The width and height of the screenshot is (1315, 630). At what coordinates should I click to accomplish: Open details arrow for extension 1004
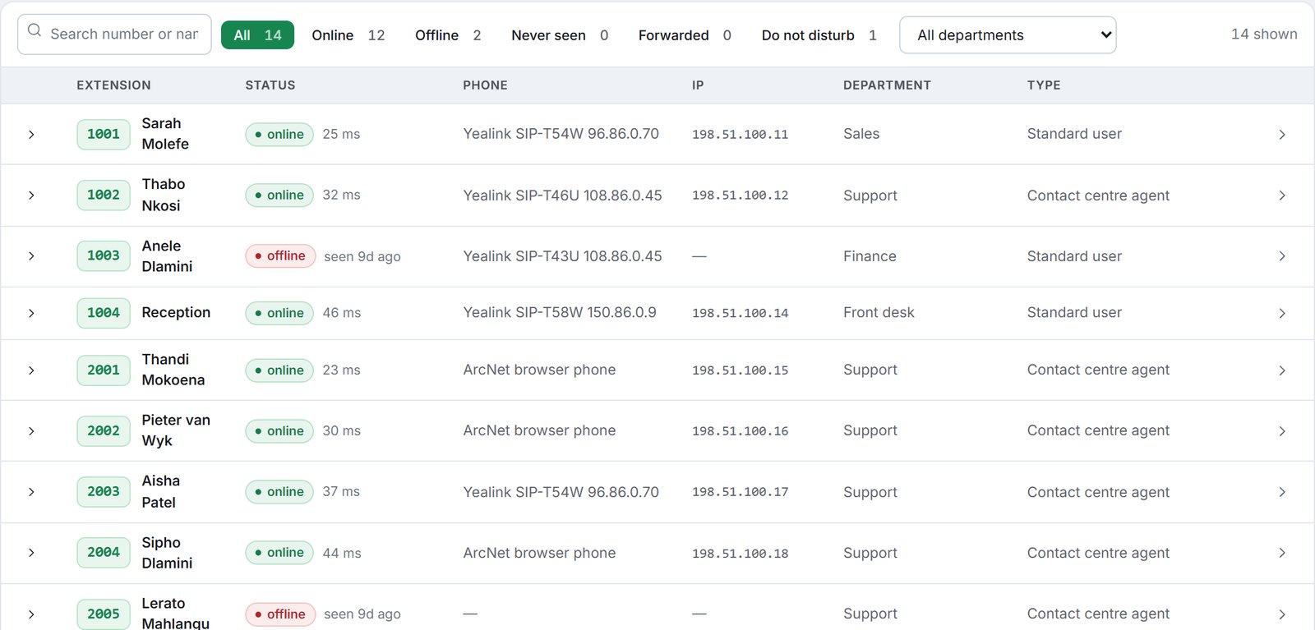pos(1282,313)
